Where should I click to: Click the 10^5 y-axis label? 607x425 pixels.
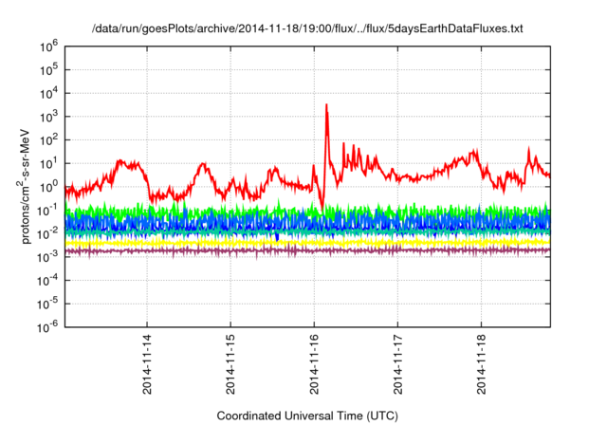point(48,70)
